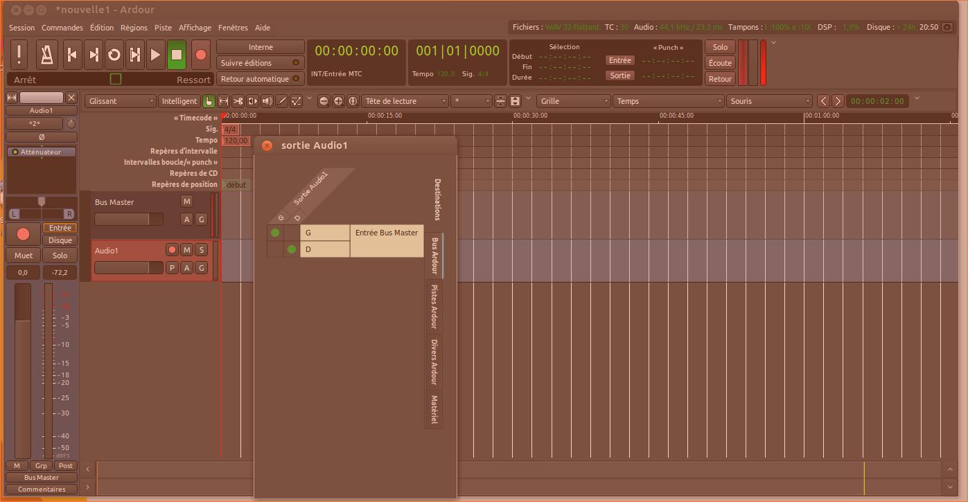Viewport: 968px width, 502px height.
Task: Toggle Retour automatique option
Action: 260,79
